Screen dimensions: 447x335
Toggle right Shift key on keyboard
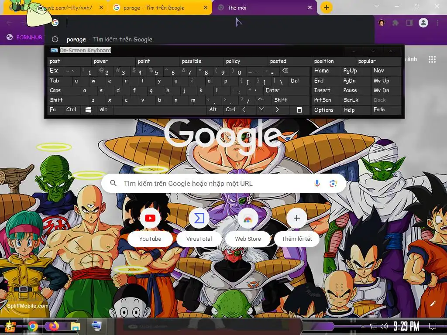[290, 100]
